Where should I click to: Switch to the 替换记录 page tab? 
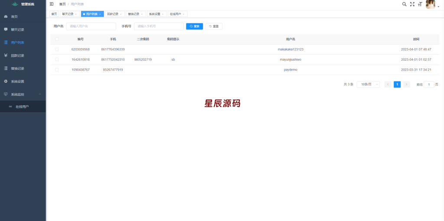pyautogui.click(x=134, y=14)
